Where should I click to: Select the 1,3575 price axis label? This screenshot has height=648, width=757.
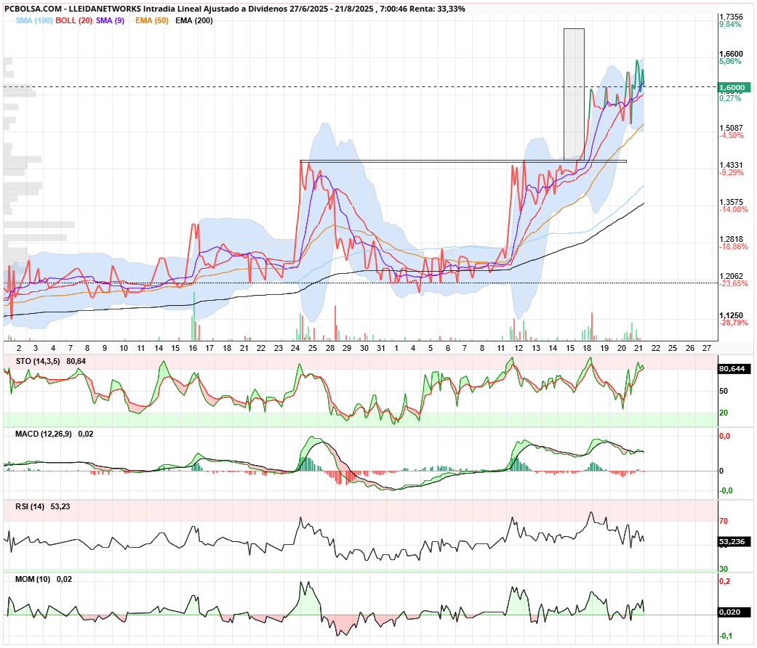click(x=731, y=203)
